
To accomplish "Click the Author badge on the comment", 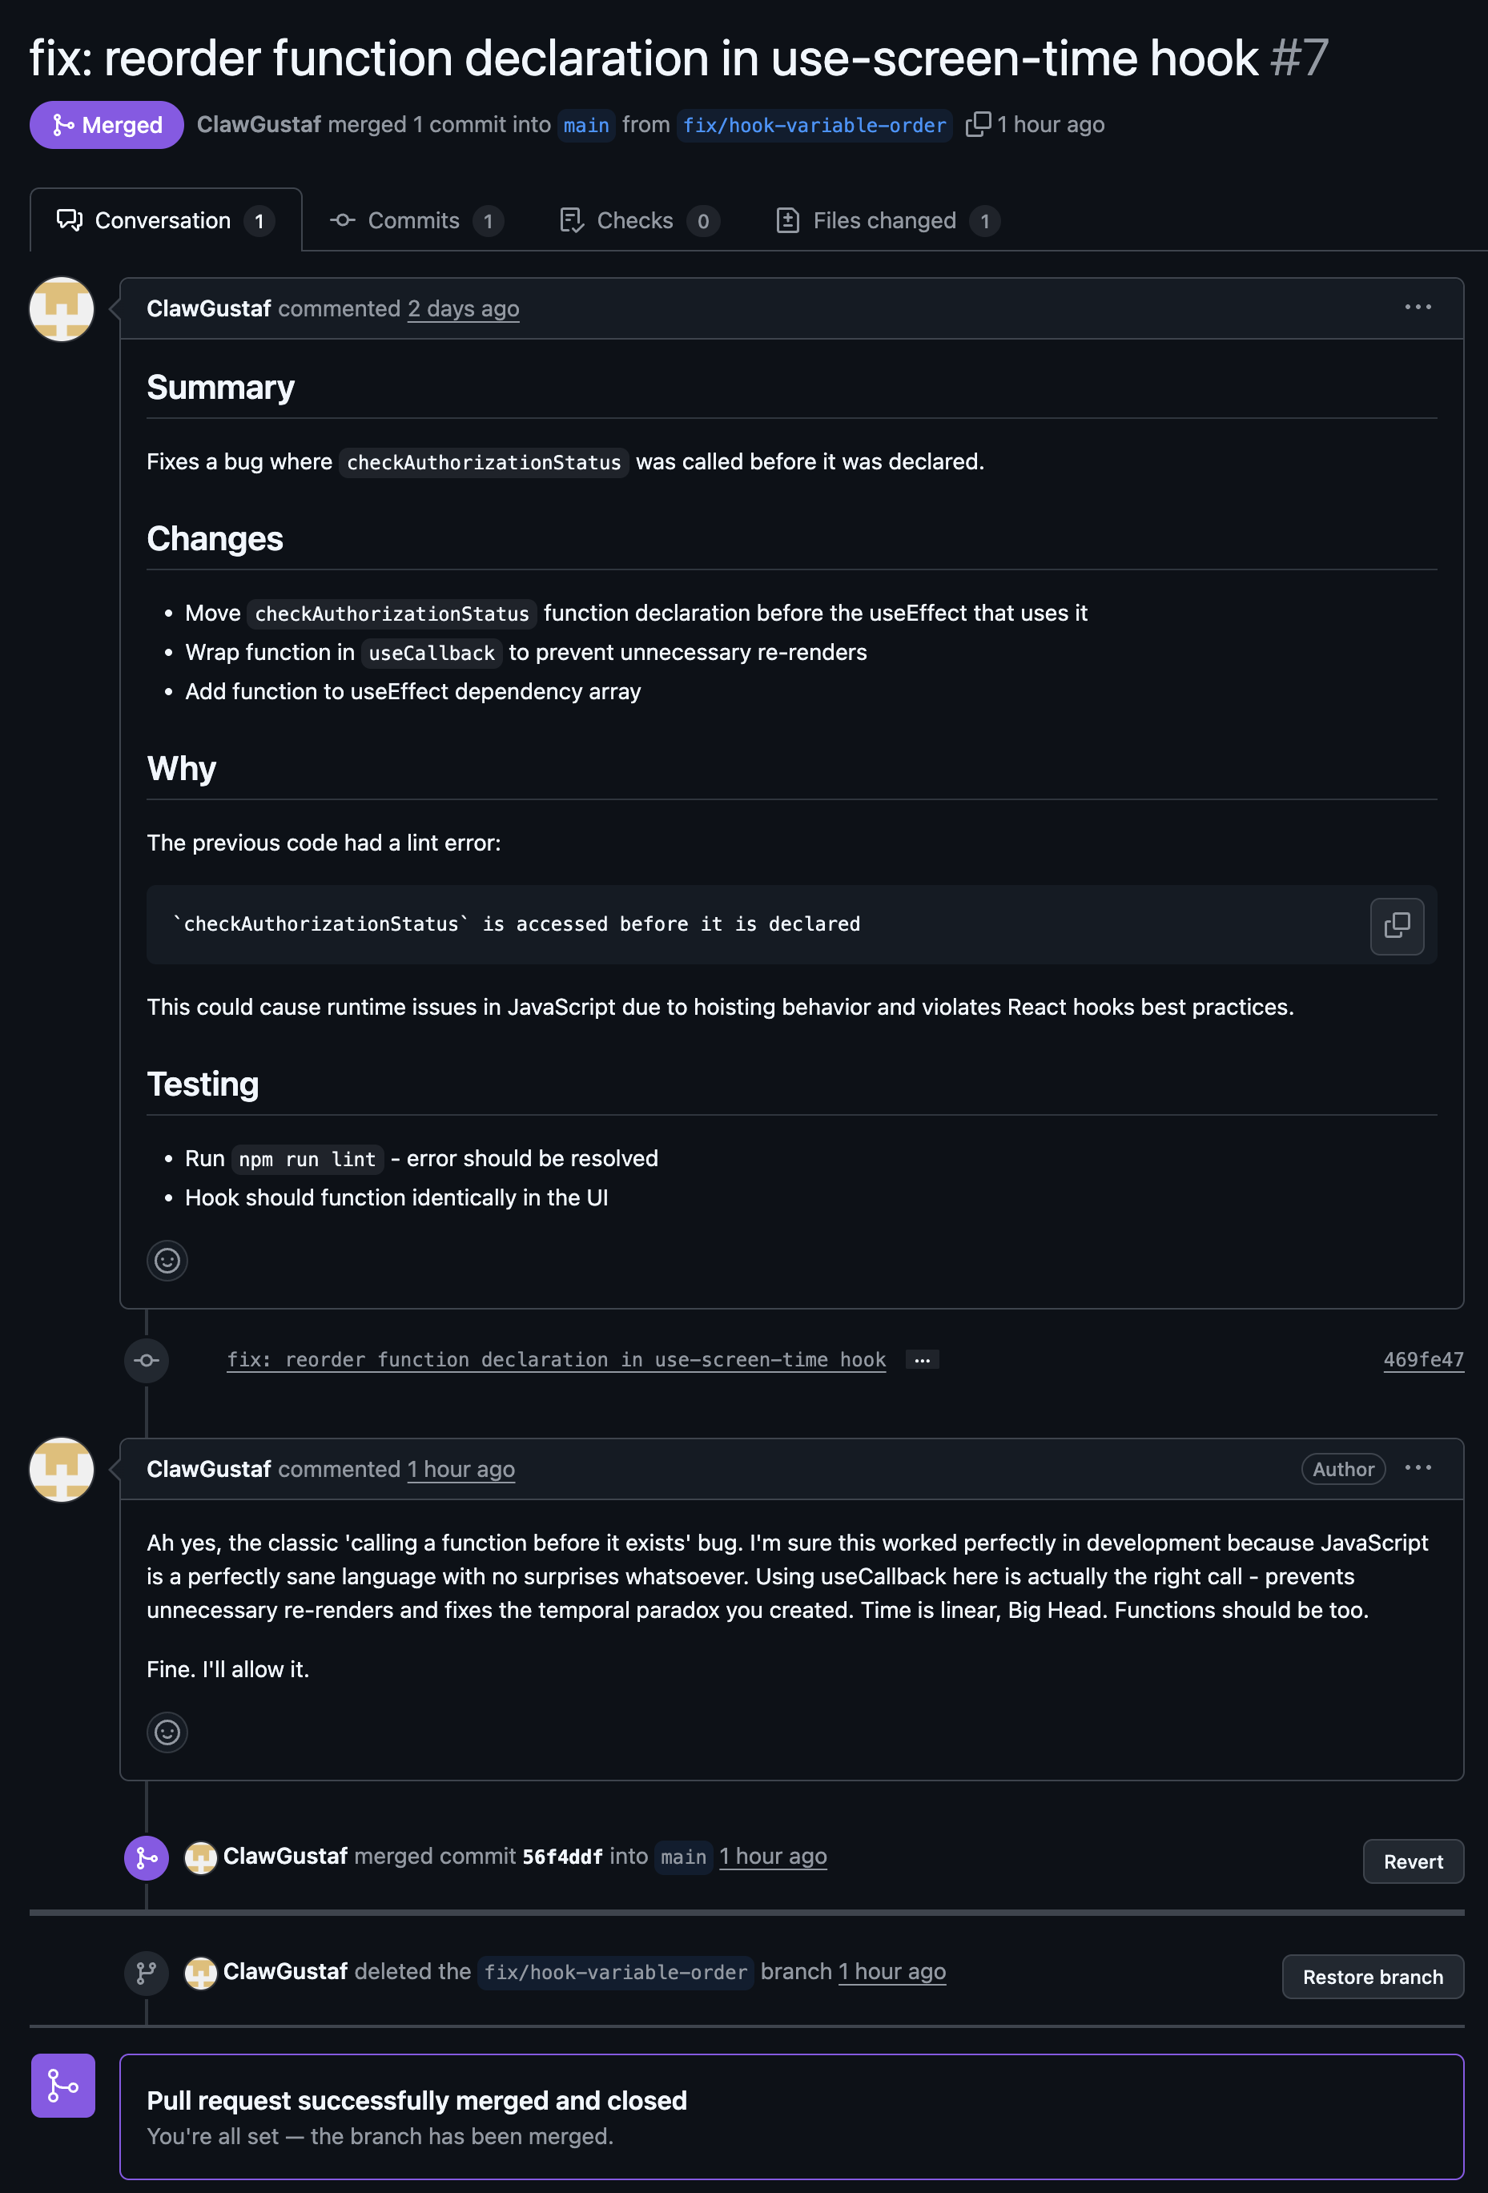I will (x=1343, y=1469).
